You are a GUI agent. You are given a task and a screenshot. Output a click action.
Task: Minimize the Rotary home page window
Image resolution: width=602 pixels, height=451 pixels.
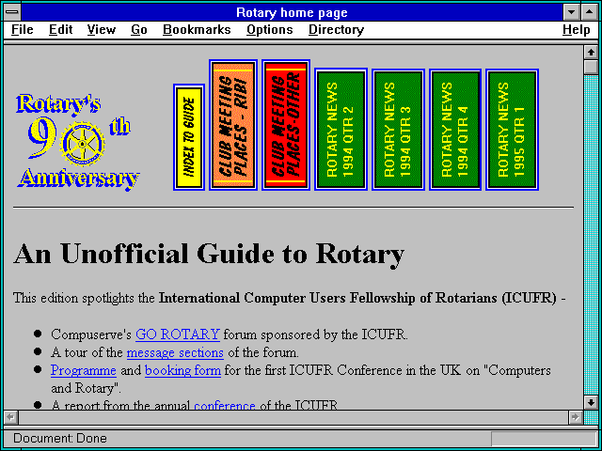(x=572, y=12)
